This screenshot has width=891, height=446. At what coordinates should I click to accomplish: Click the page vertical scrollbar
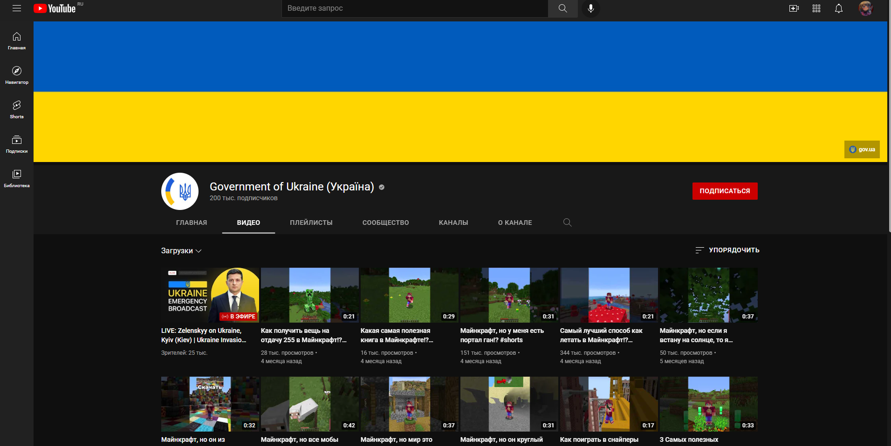click(x=889, y=116)
